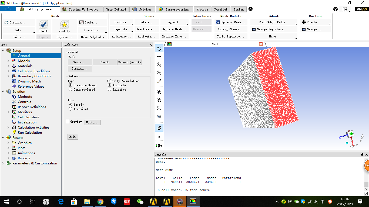Enable the Gravity checkbox
This screenshot has width=369, height=207.
pyautogui.click(x=67, y=121)
